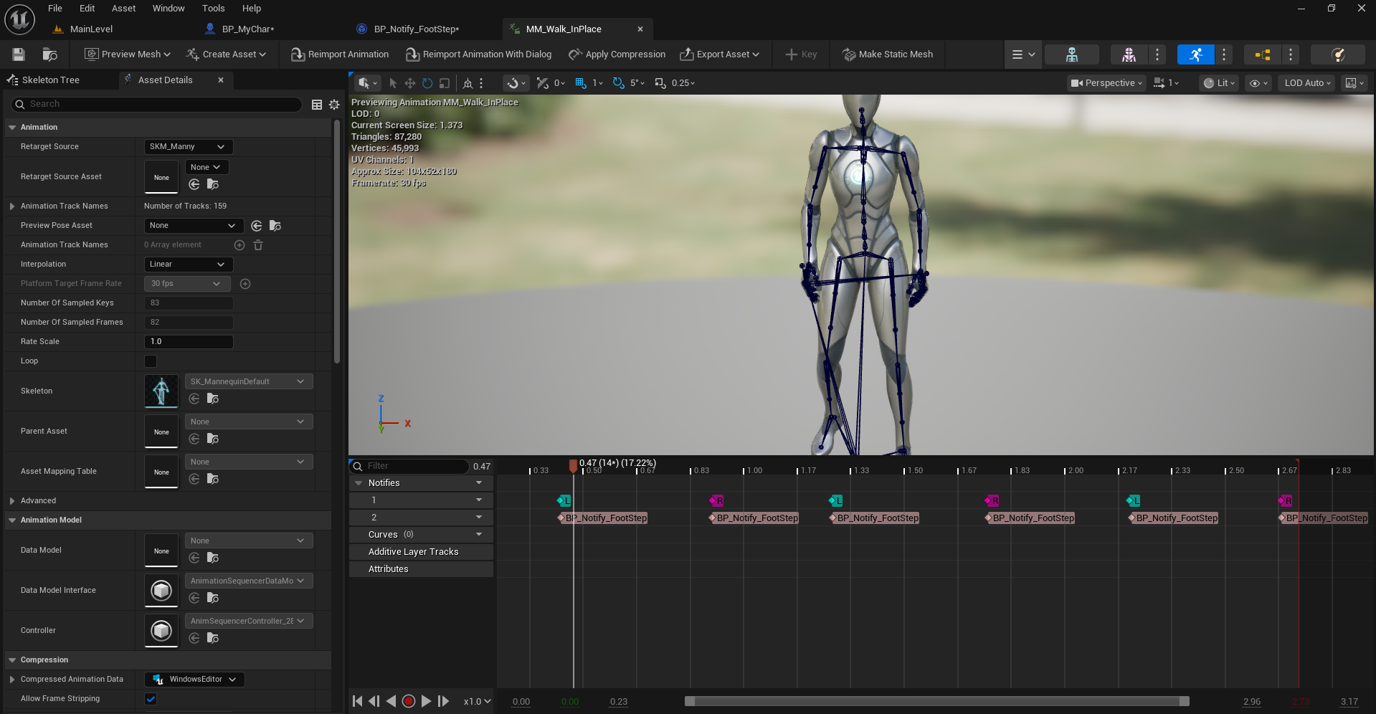Open the Animation Blueprint mode icon
The width and height of the screenshot is (1376, 714).
[x=1263, y=54]
